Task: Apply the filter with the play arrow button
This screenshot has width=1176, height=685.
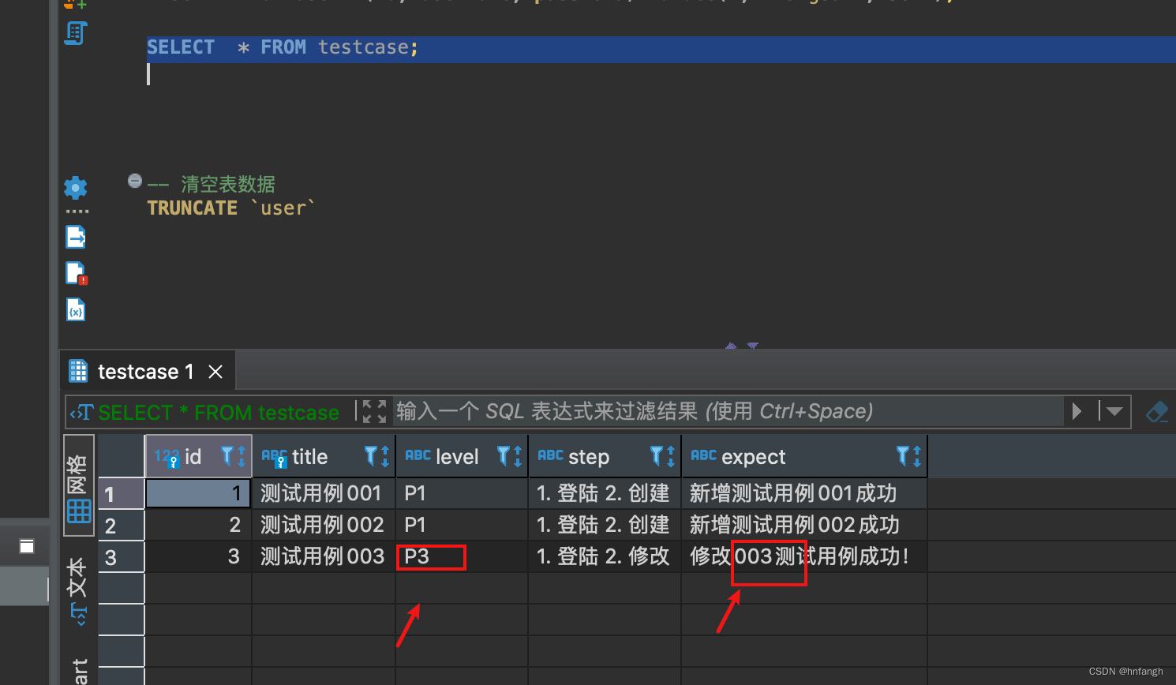Action: pyautogui.click(x=1077, y=411)
